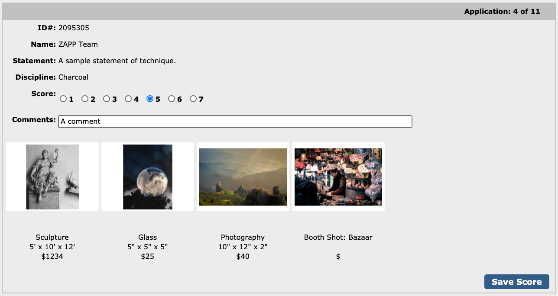This screenshot has height=296, width=558.
Task: Click the ID number 2095305
Action: pos(74,28)
